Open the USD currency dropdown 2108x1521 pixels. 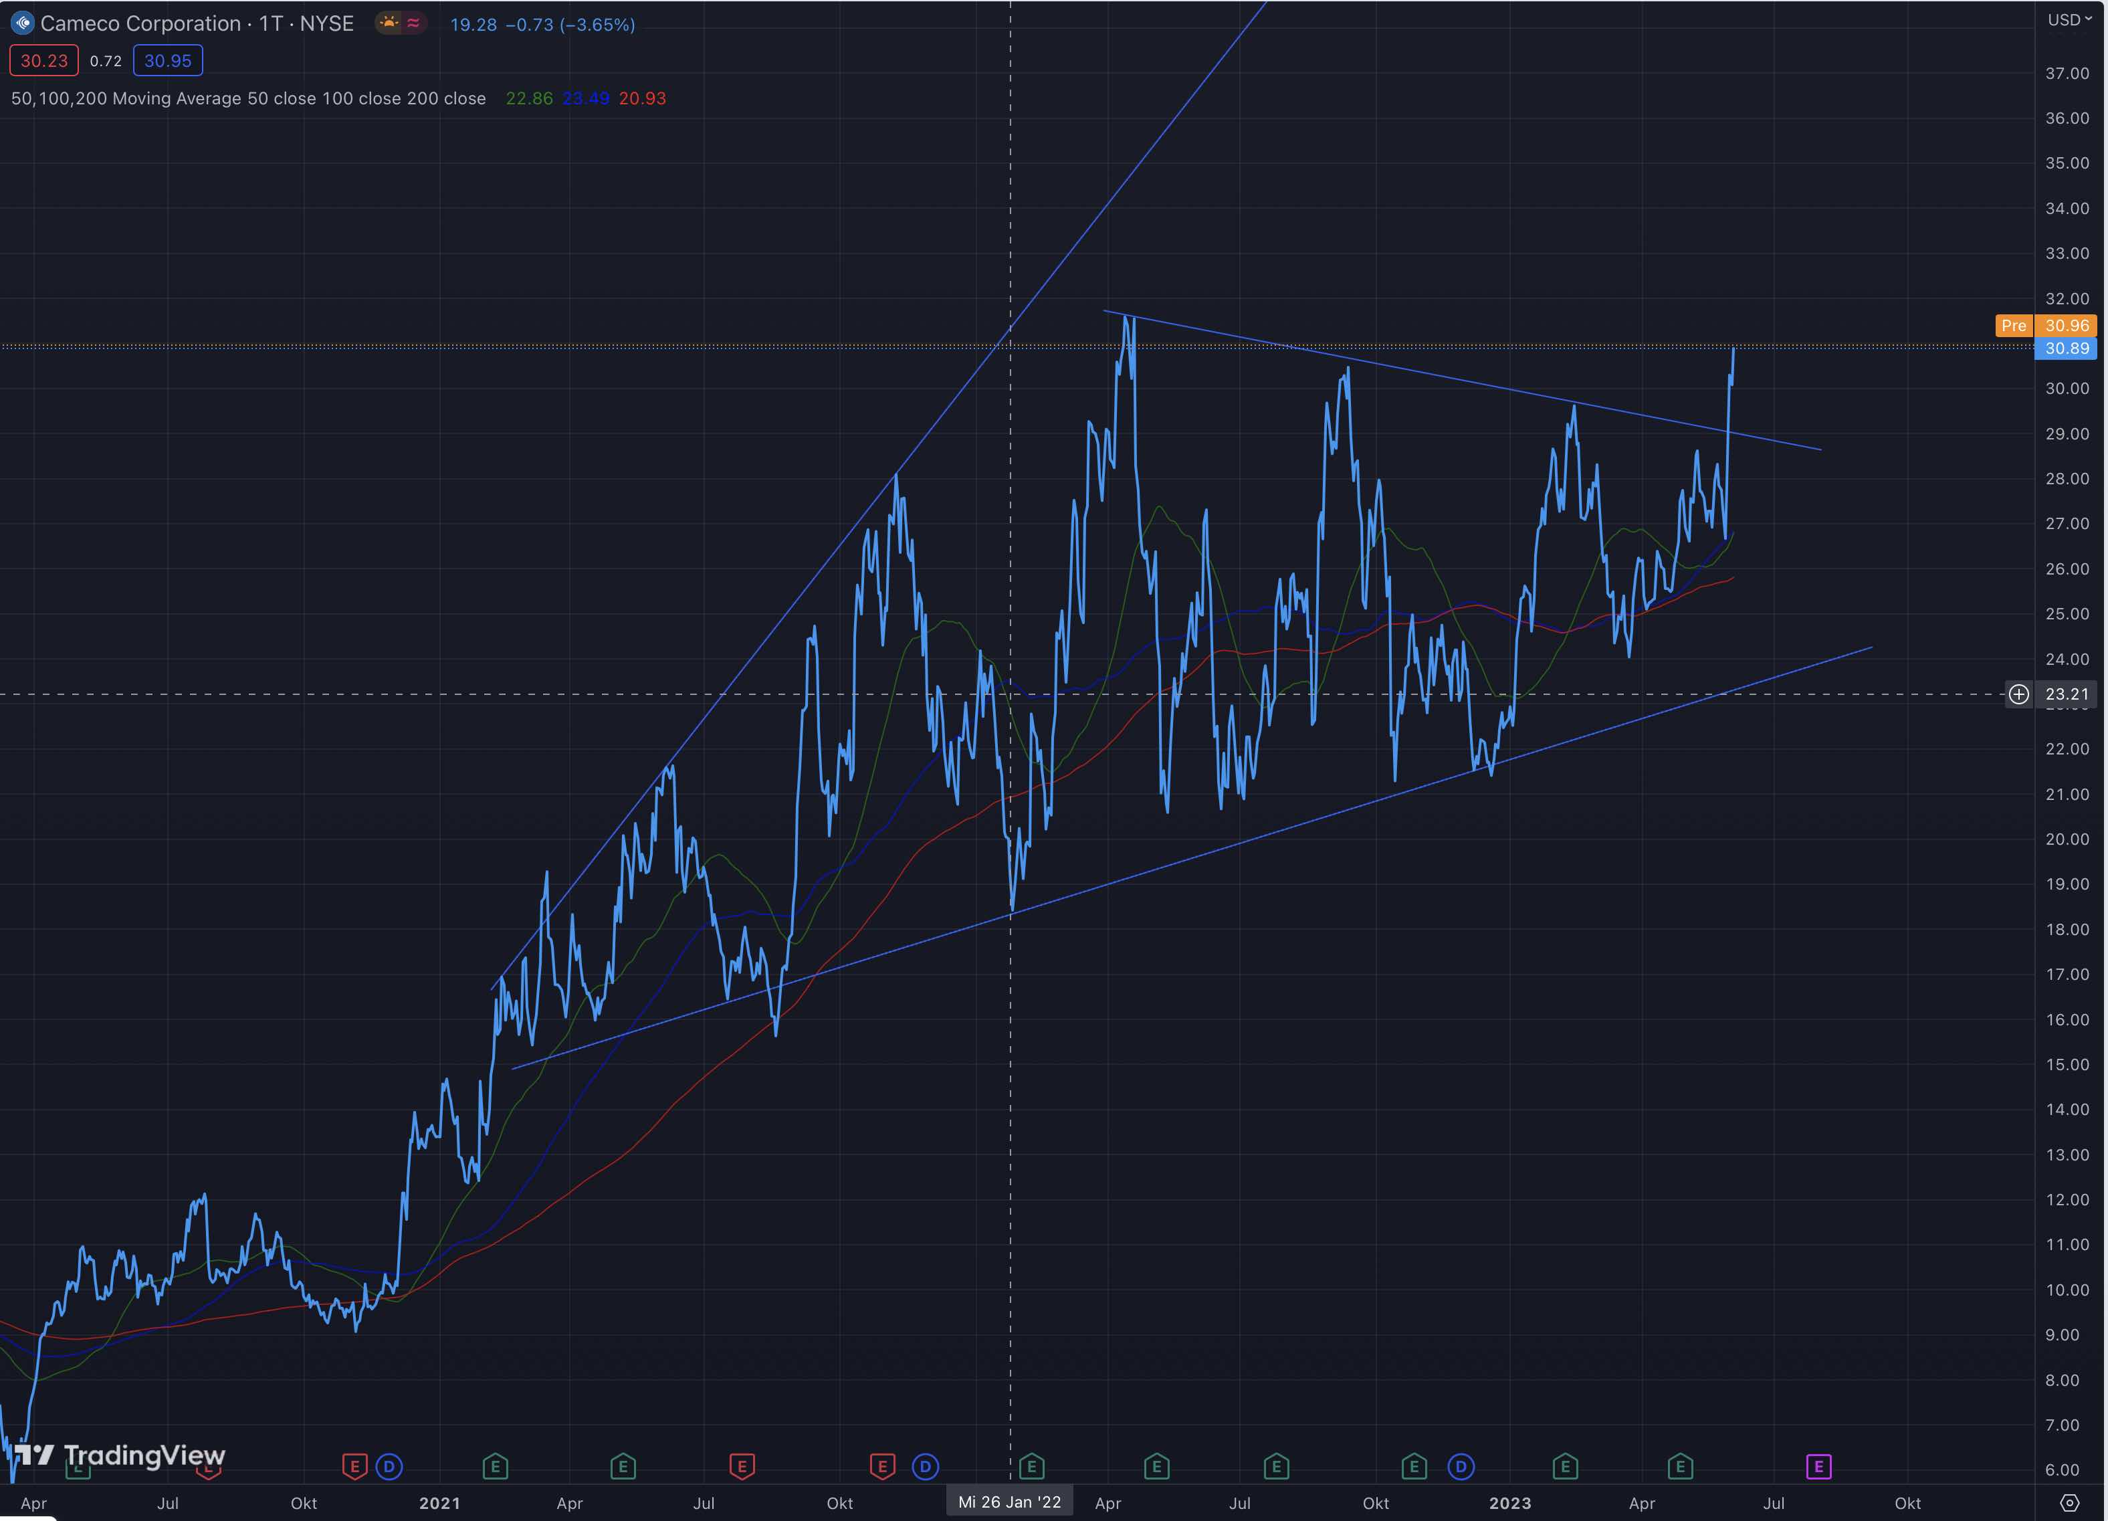pyautogui.click(x=2069, y=19)
